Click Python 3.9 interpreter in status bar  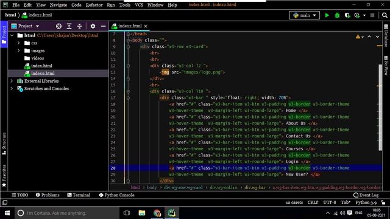coord(366,203)
